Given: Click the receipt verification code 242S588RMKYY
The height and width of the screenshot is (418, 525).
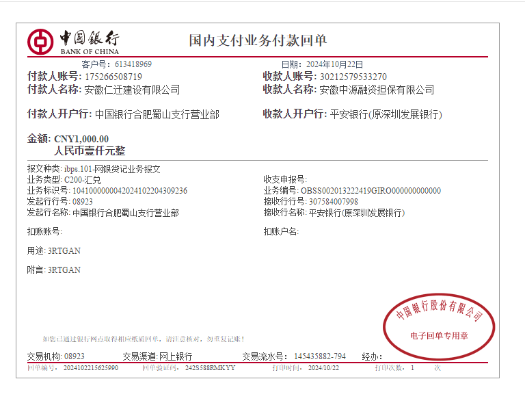Looking at the screenshot, I should [x=210, y=368].
